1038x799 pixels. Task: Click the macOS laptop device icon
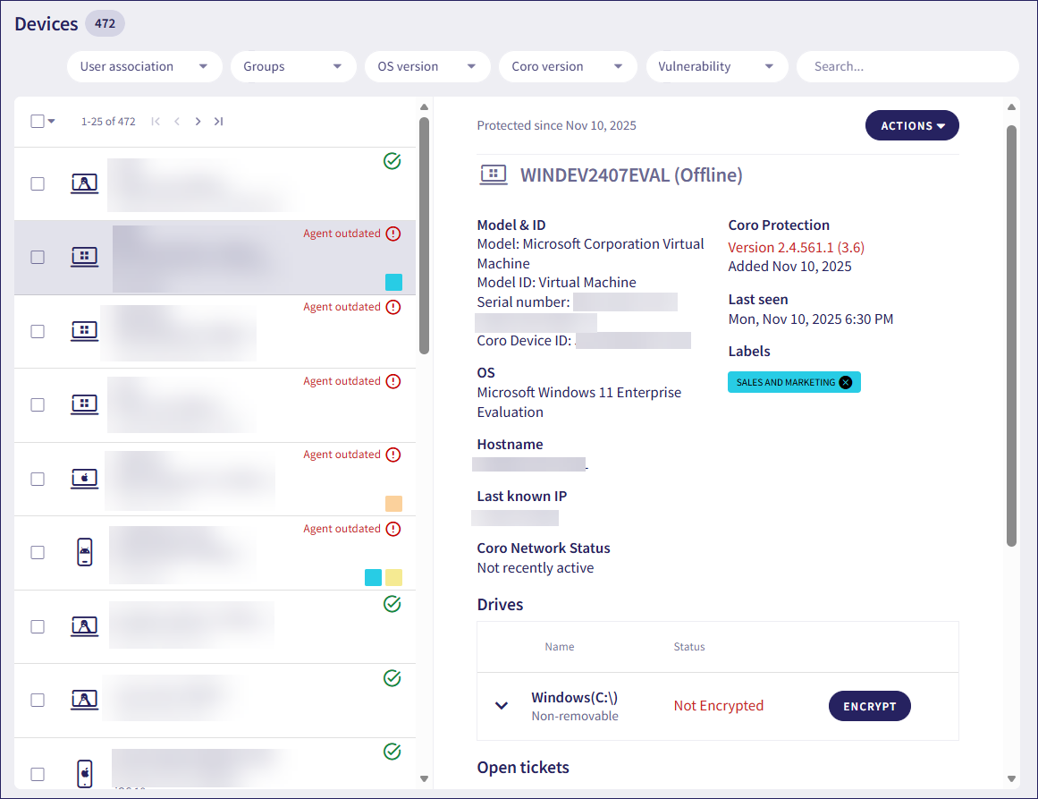click(84, 479)
